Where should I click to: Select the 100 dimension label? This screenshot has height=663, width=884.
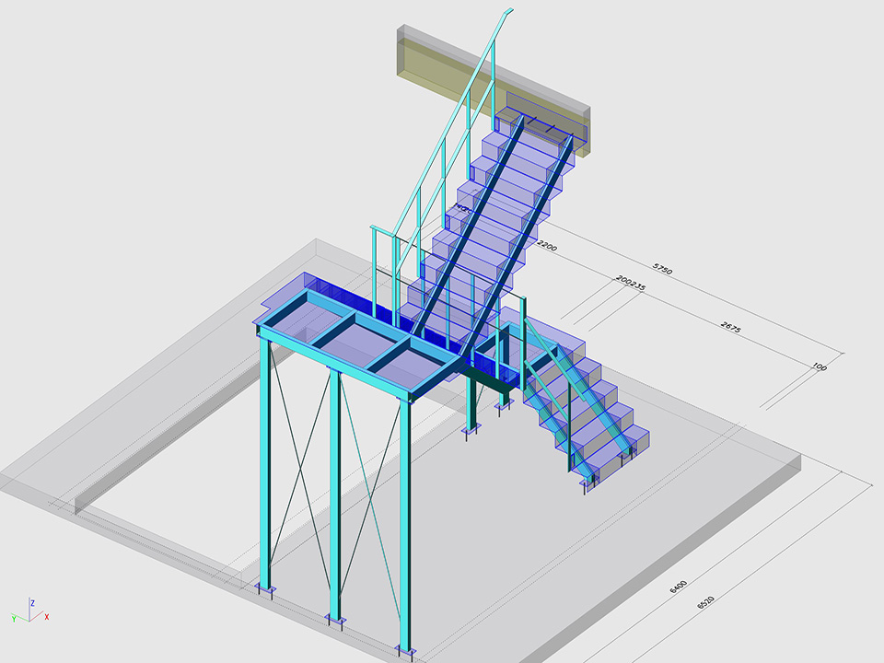click(820, 367)
